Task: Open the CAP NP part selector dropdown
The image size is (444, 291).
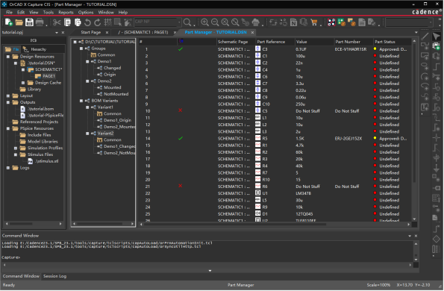Action: coord(179,22)
